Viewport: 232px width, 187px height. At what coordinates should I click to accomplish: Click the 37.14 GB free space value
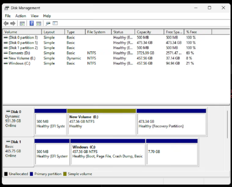point(173,58)
